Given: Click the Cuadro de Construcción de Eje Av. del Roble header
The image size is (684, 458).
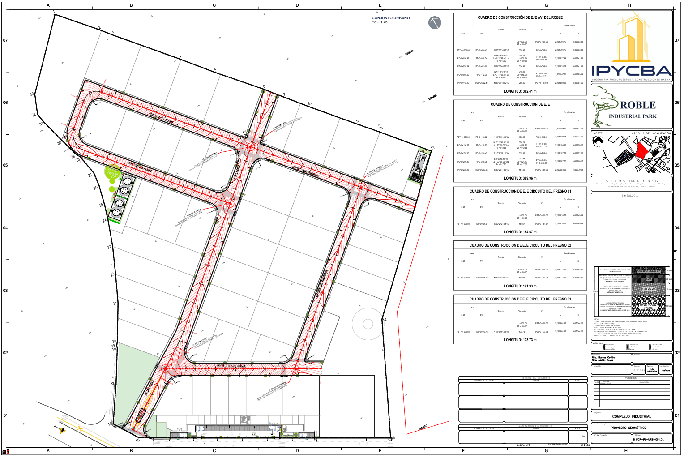Looking at the screenshot, I should pos(520,17).
